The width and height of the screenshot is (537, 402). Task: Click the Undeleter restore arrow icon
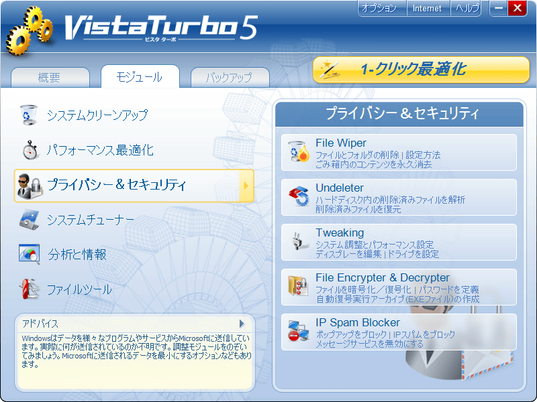(299, 196)
